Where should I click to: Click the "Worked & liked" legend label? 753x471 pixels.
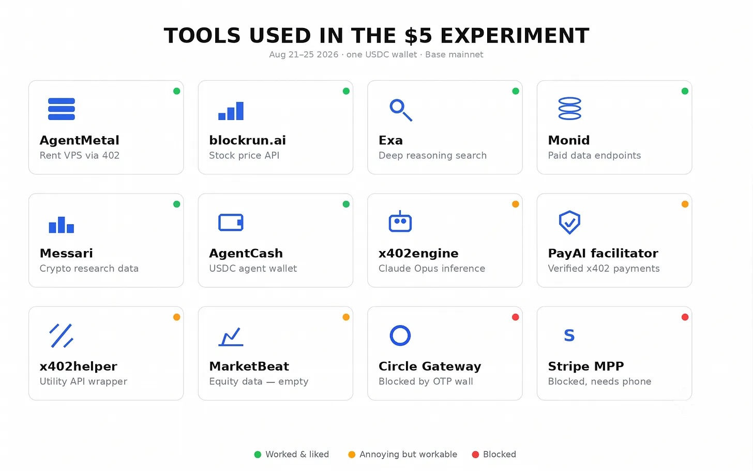pyautogui.click(x=297, y=454)
